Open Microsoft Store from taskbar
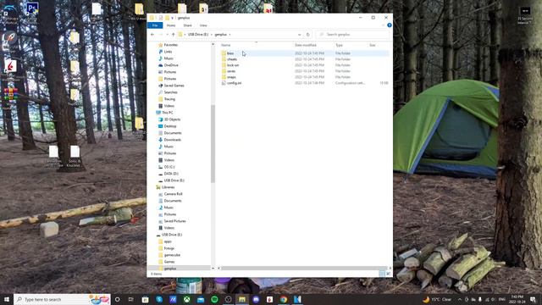The height and width of the screenshot is (305, 542). pyautogui.click(x=145, y=299)
